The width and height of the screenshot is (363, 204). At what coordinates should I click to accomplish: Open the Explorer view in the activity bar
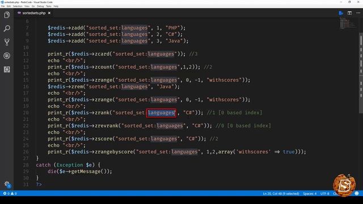7,15
